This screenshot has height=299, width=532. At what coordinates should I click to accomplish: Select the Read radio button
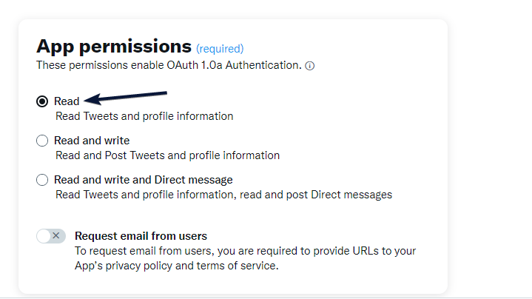42,101
